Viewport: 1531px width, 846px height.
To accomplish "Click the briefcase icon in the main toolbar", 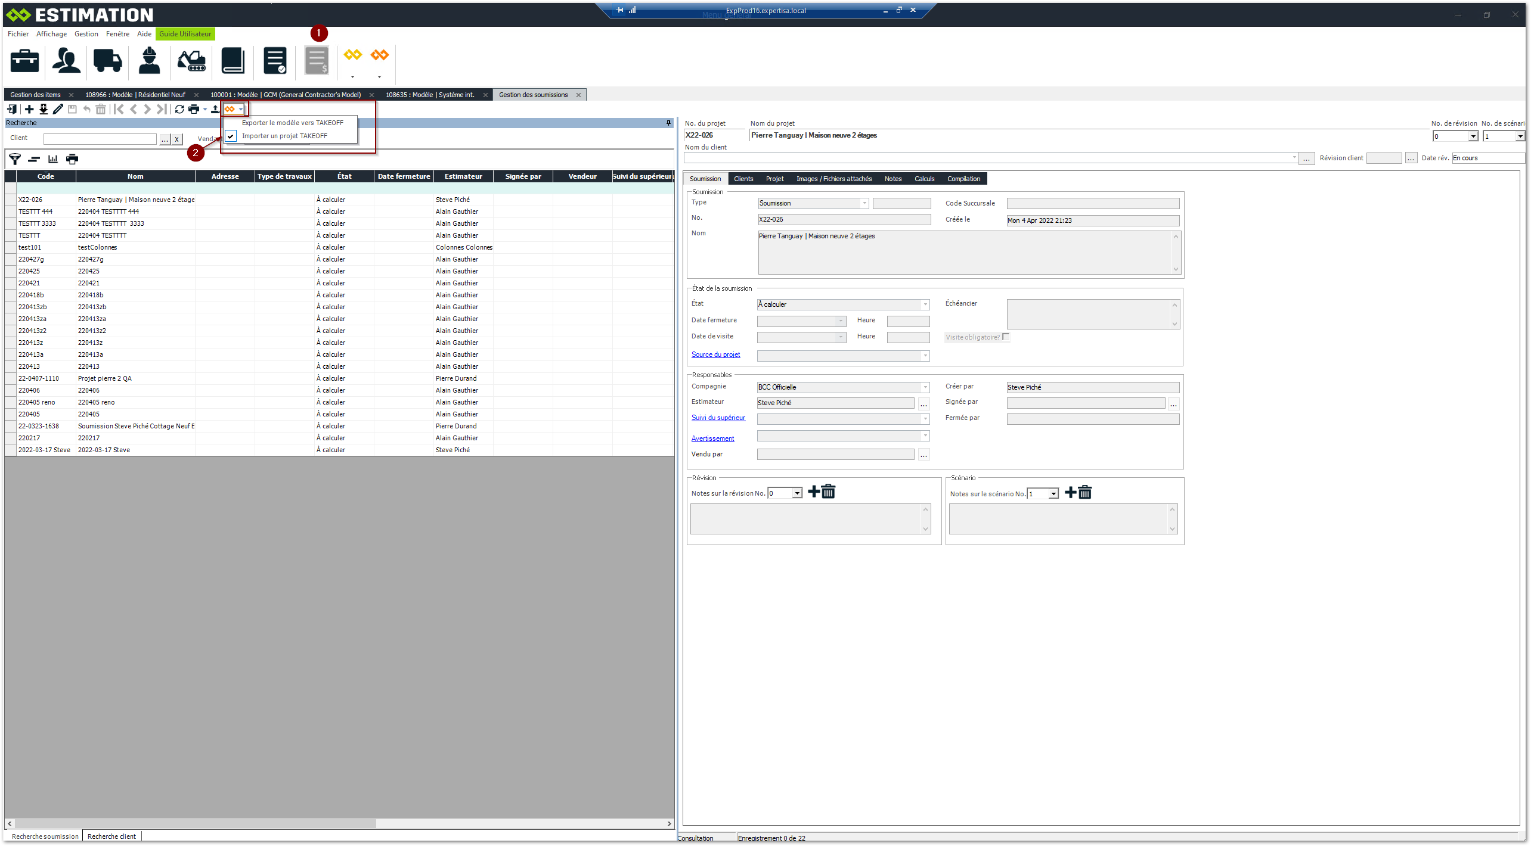I will (x=24, y=61).
